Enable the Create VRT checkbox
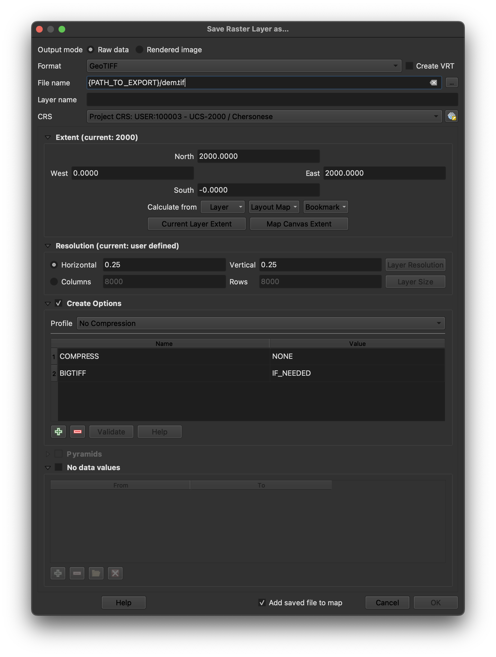This screenshot has width=496, height=657. tap(409, 66)
